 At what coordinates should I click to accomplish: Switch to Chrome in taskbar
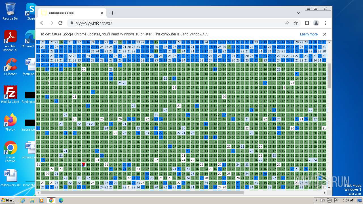pos(51,200)
